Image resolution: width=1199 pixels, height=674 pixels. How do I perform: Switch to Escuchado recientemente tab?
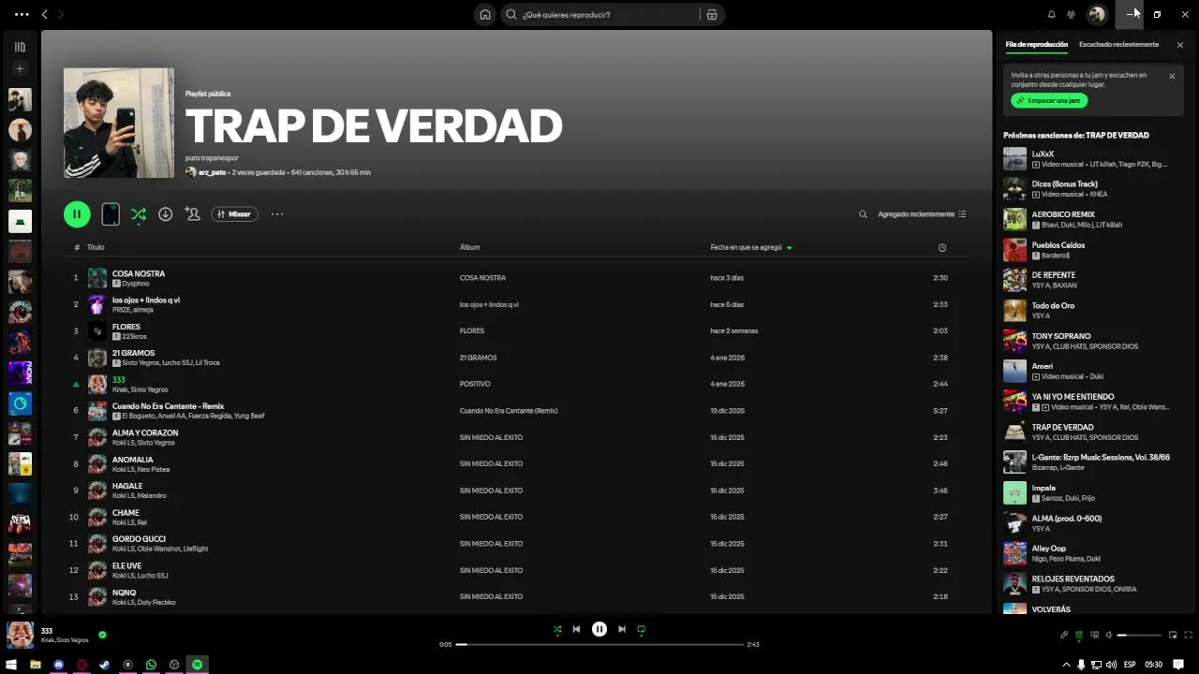1118,45
